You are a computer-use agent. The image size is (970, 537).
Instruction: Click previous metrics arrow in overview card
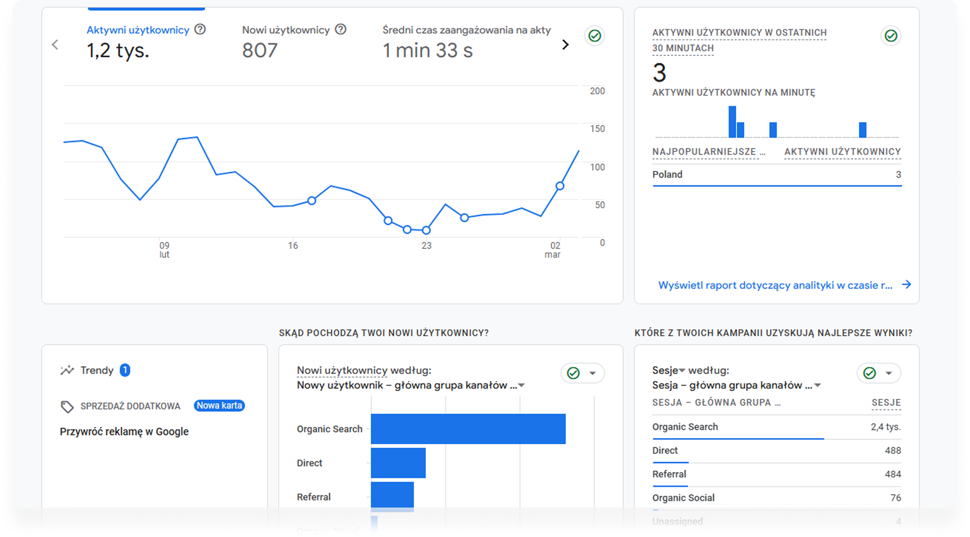[x=55, y=45]
